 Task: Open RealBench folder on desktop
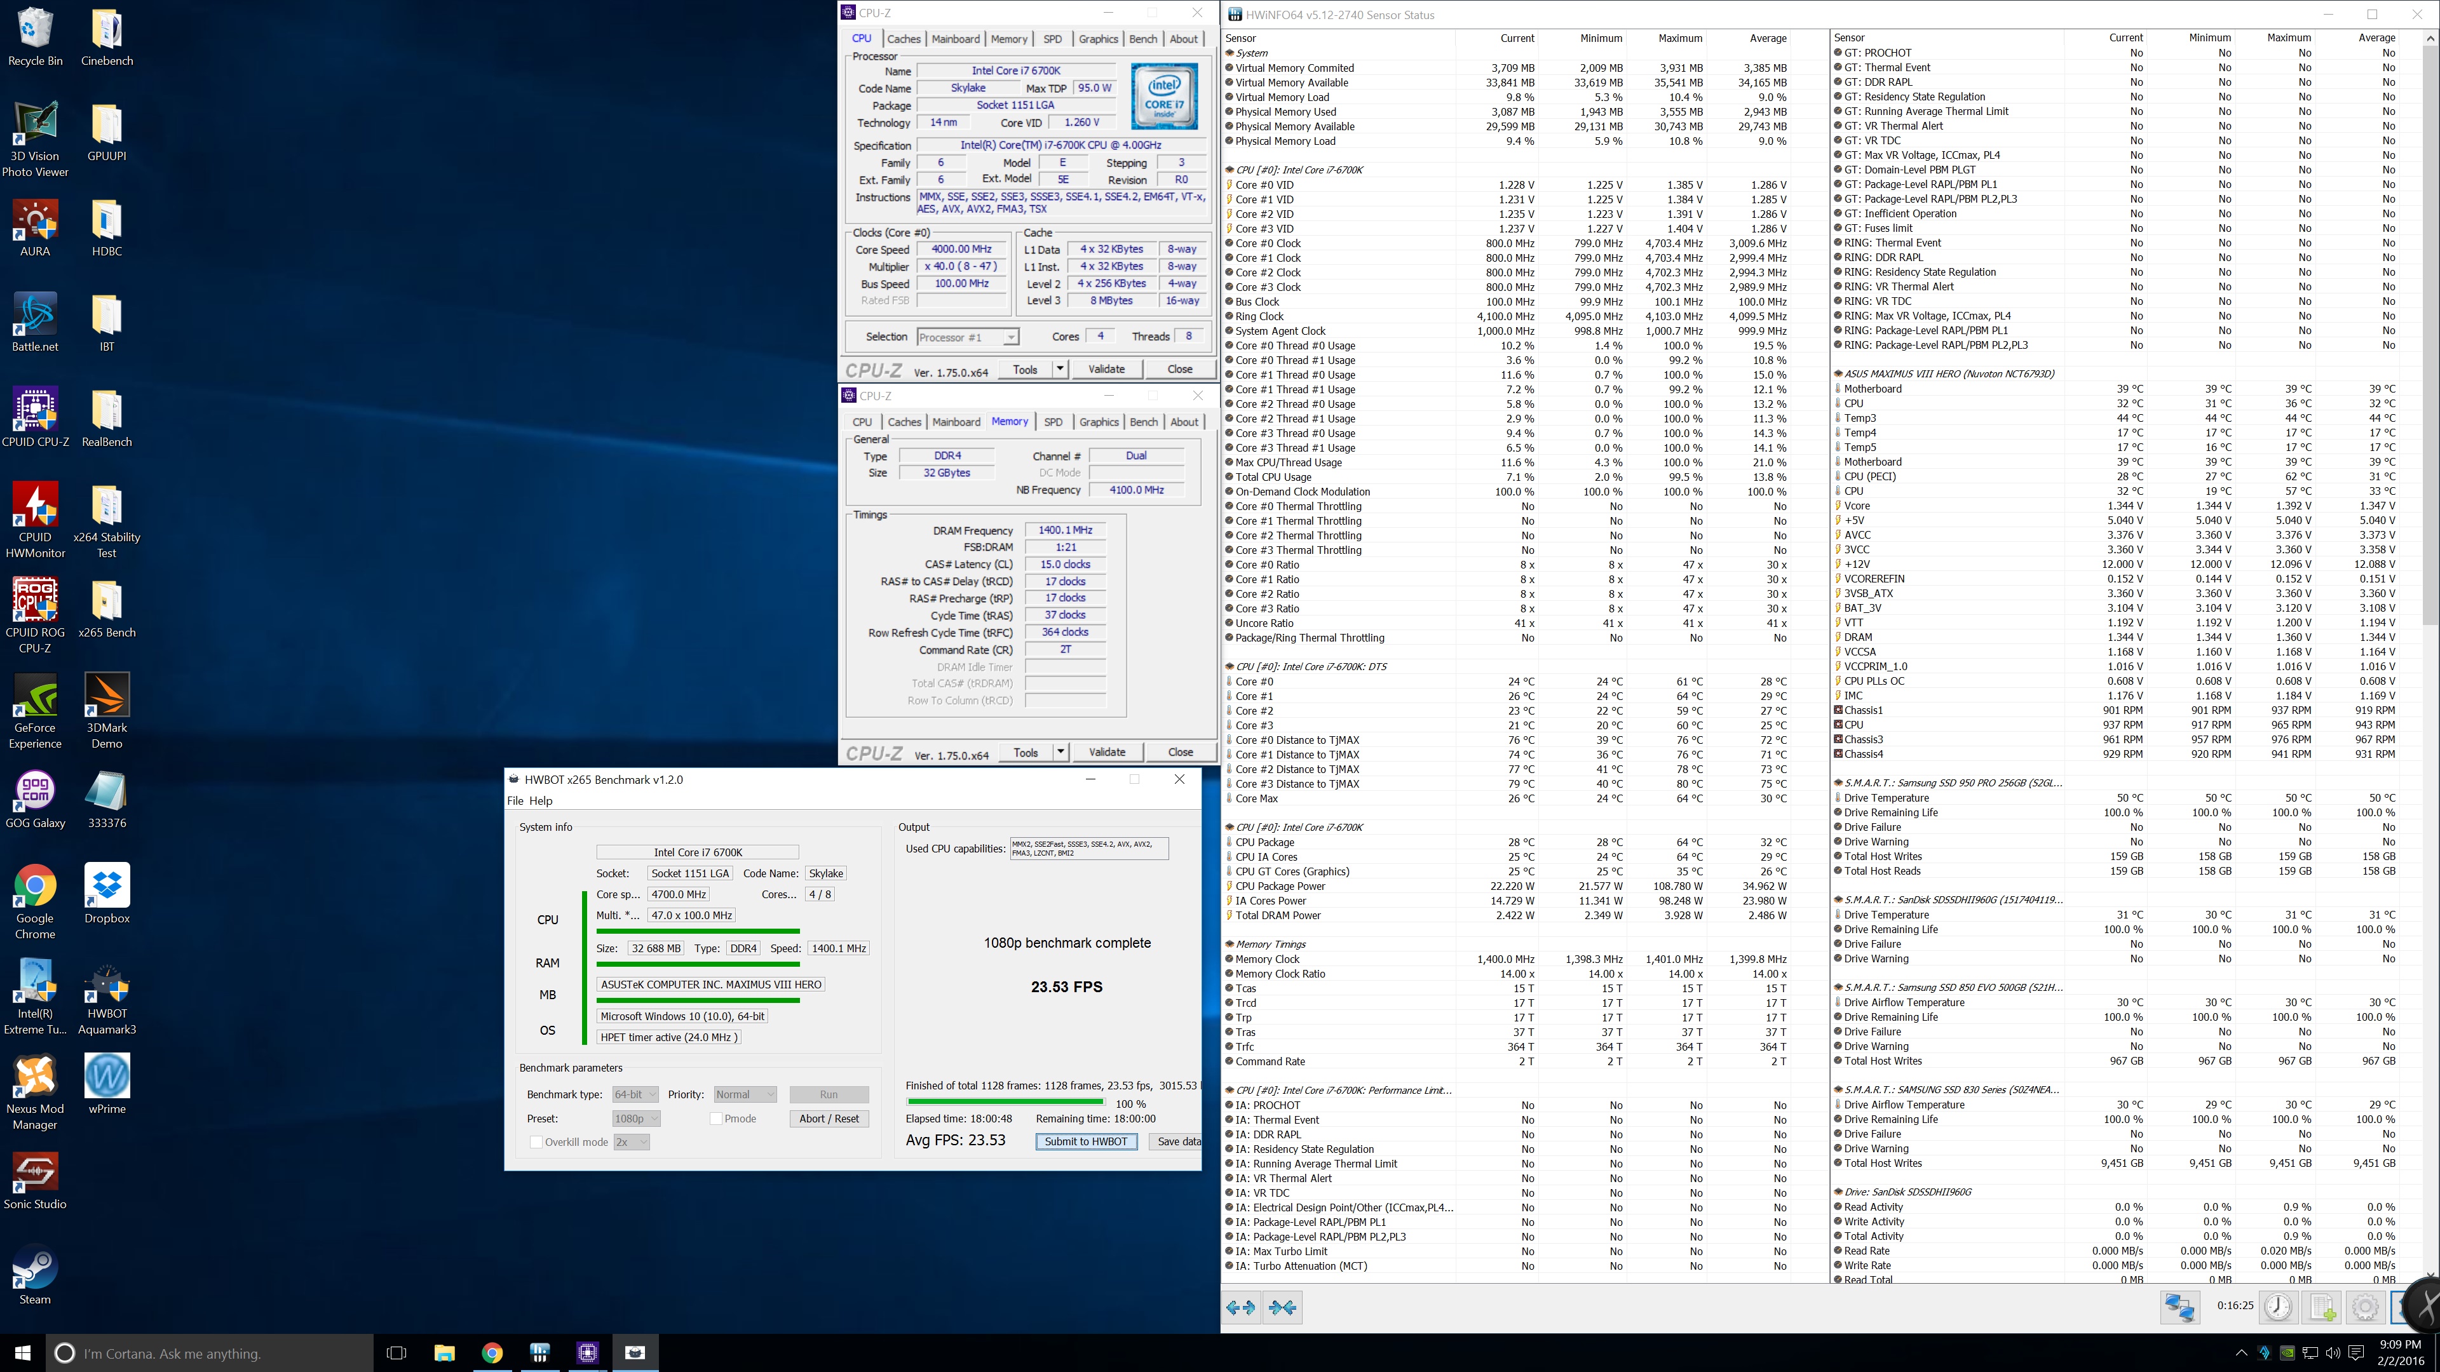point(107,417)
